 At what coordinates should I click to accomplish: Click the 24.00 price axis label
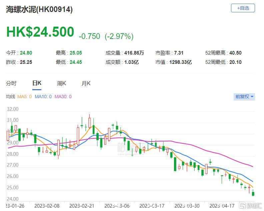(x=12, y=199)
